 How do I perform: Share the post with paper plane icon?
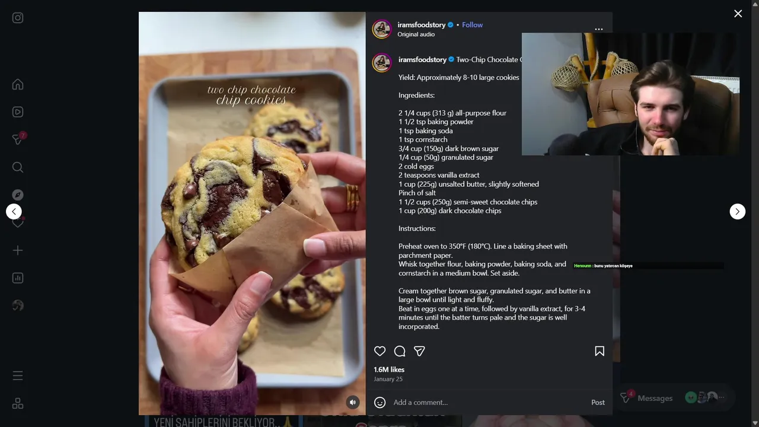pos(419,351)
